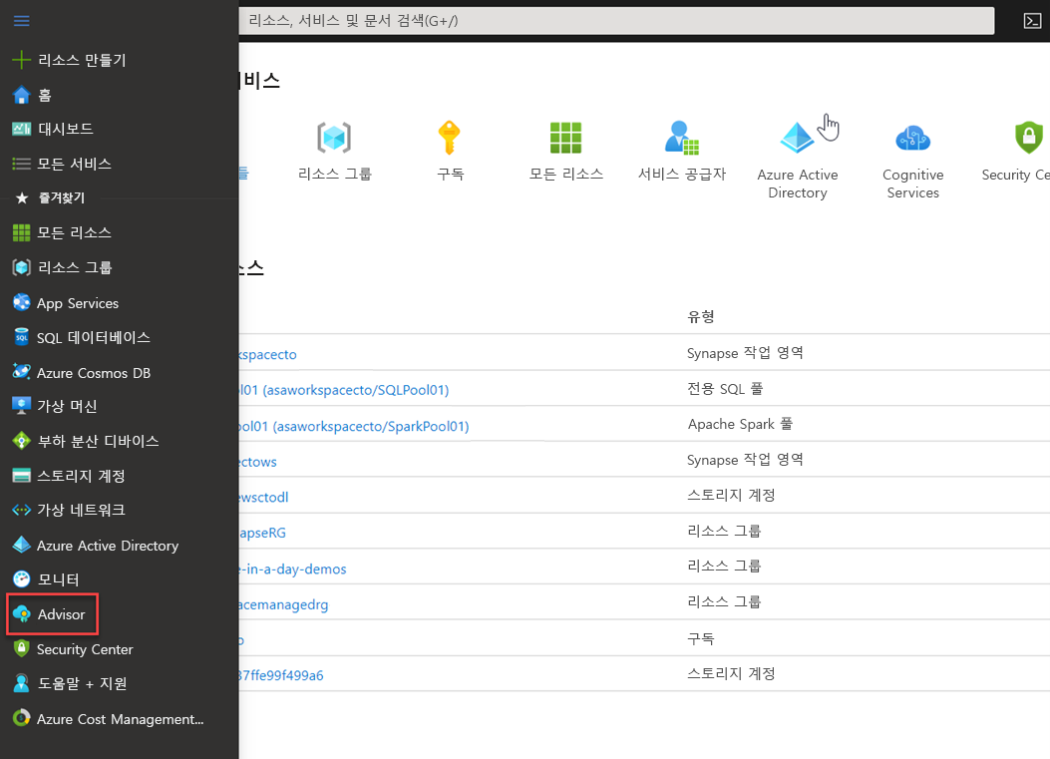Click the Dashboard chart icon in sidebar
Viewport: 1050px width, 759px height.
coord(21,129)
